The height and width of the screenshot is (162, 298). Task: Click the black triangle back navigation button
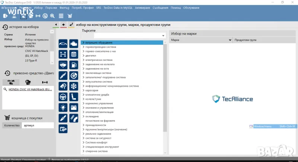56,25
